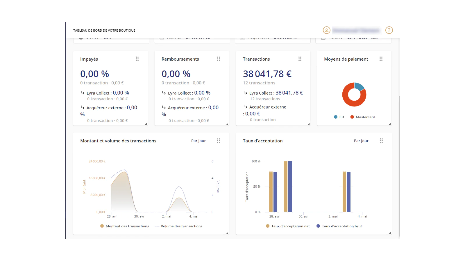Click drag handle on Montant et volume chart
The height and width of the screenshot is (261, 465).
pyautogui.click(x=219, y=141)
